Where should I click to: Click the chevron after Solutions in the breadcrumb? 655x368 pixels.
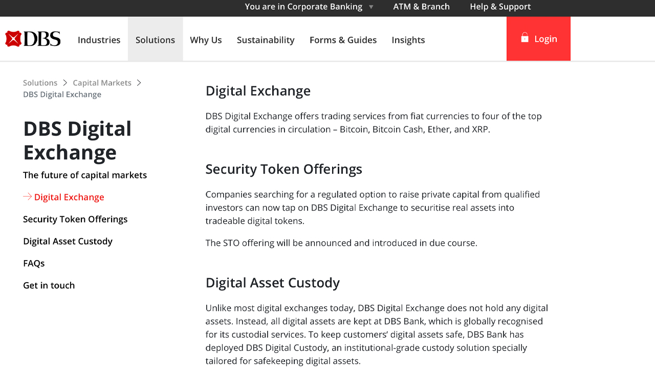coord(65,82)
